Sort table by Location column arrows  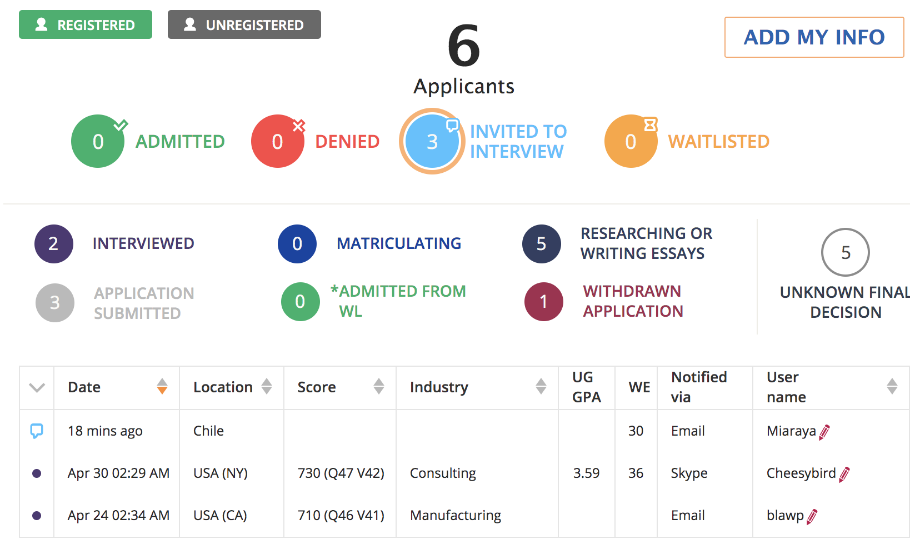coord(267,386)
